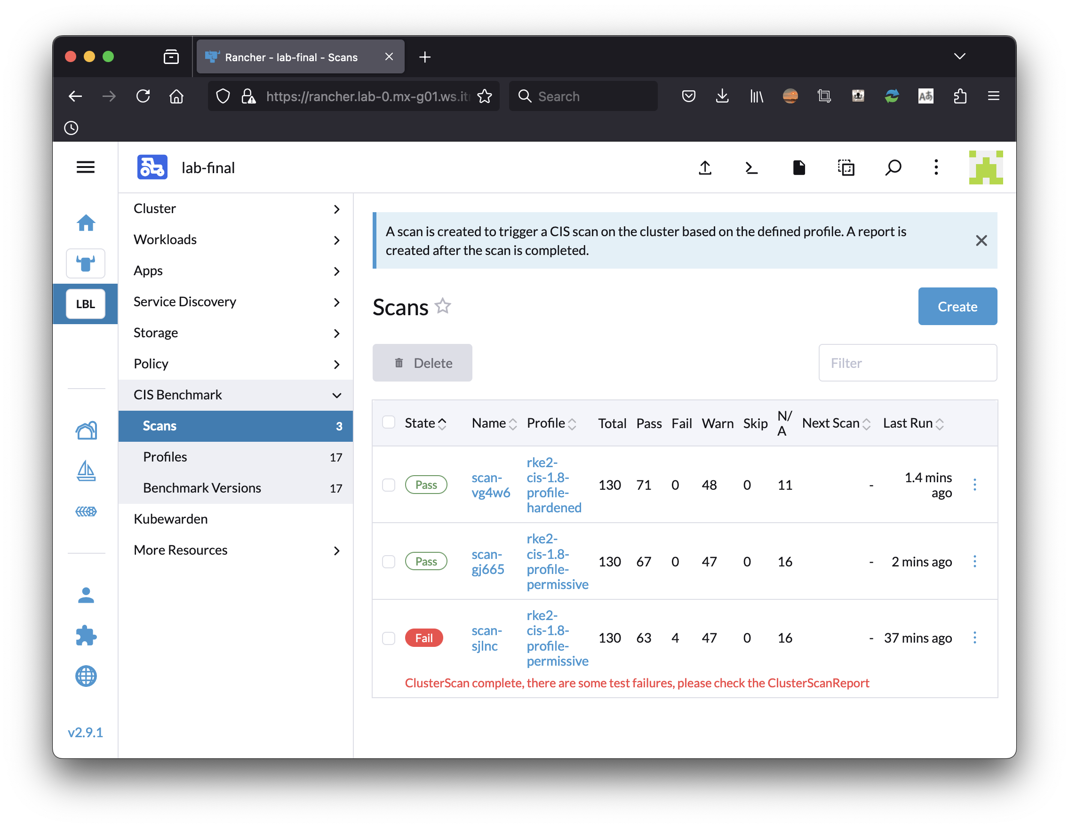Expand the Policy menu section

coord(235,364)
